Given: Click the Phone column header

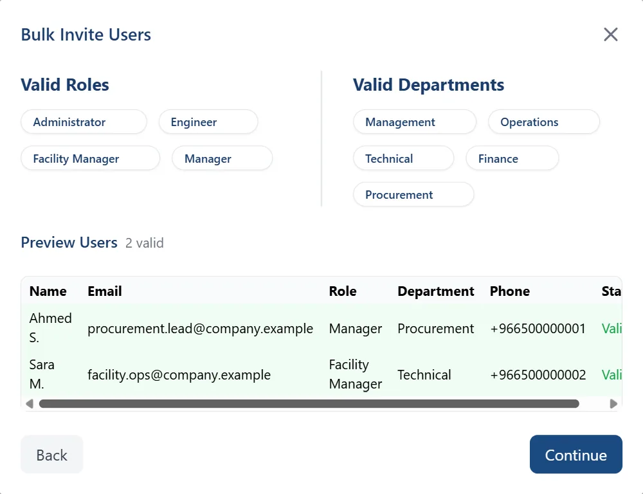Looking at the screenshot, I should (x=510, y=291).
